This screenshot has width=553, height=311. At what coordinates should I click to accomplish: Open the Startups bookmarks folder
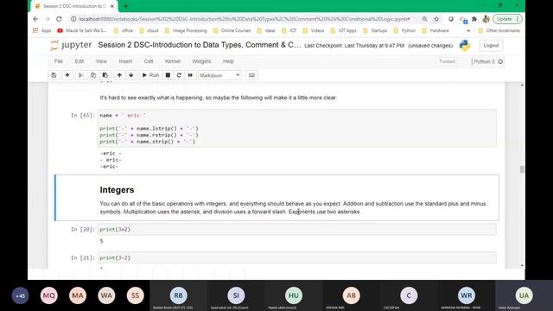375,31
